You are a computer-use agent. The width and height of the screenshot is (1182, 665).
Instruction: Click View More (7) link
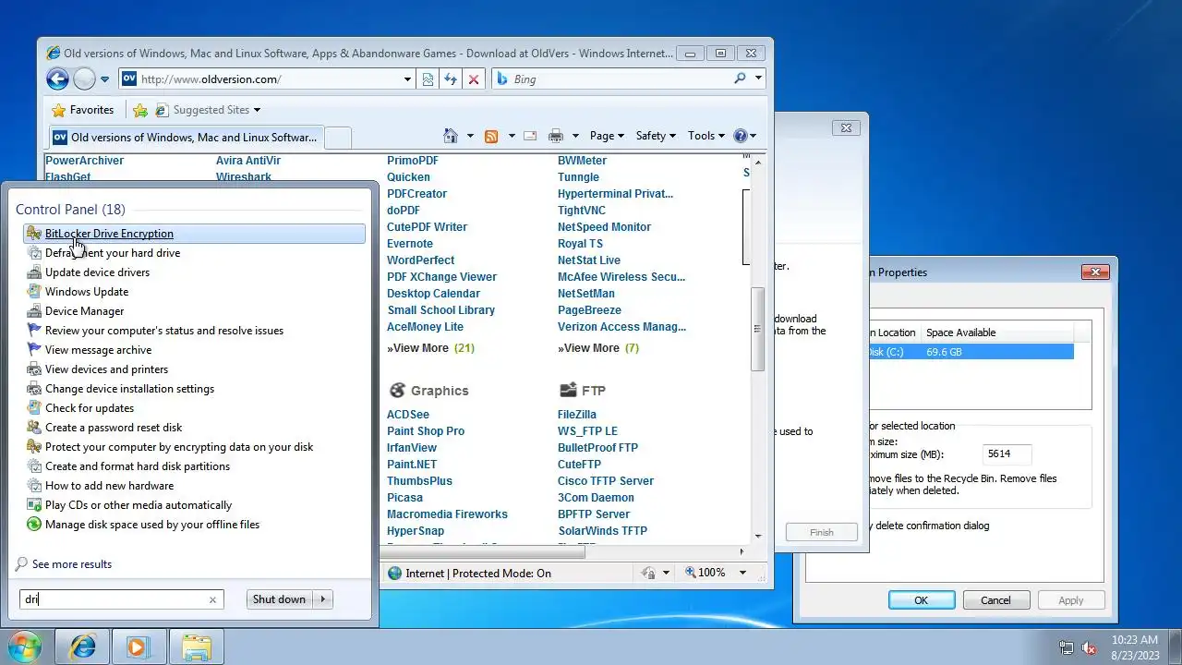click(598, 348)
